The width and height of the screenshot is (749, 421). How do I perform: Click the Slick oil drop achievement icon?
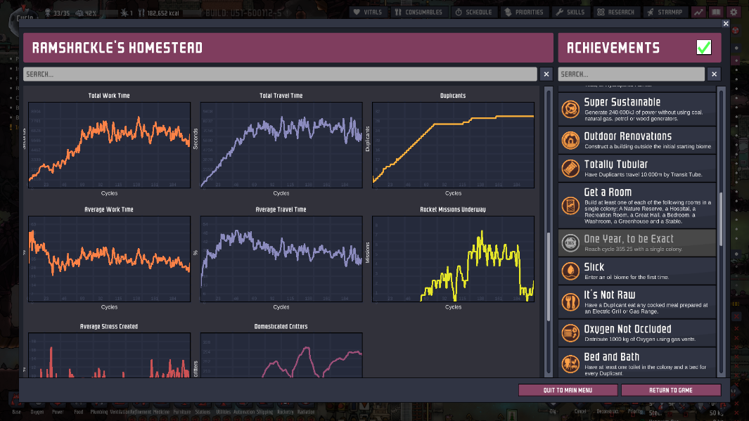[x=570, y=271]
